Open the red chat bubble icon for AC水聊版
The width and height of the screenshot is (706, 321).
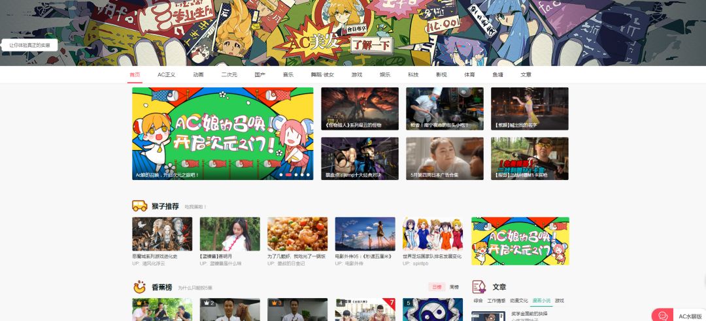click(x=662, y=316)
